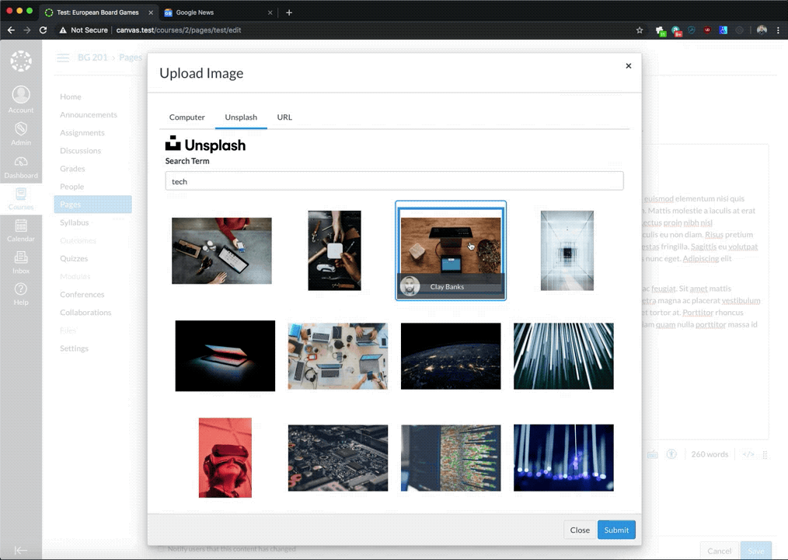Screen dimensions: 788x560
Task: Click the blue accessibility extension icon
Action: click(x=723, y=30)
